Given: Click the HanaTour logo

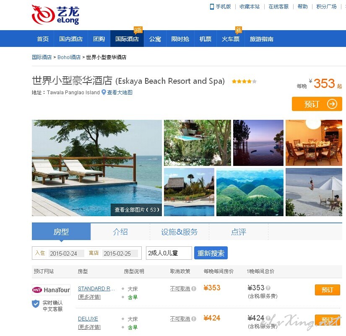Looking at the screenshot, I should [x=51, y=290].
